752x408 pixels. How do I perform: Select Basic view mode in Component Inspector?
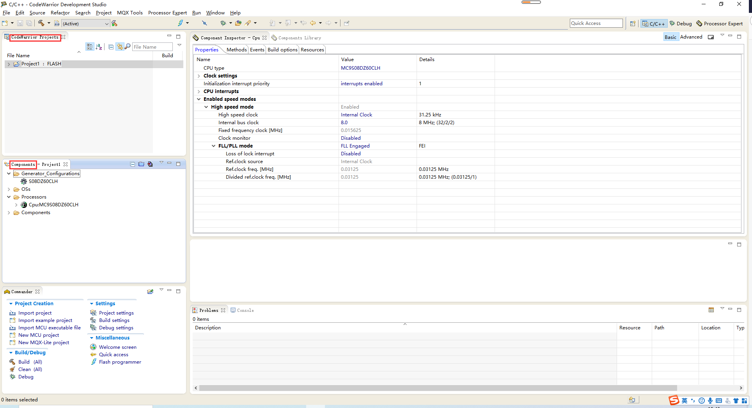coord(670,37)
